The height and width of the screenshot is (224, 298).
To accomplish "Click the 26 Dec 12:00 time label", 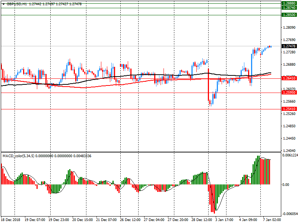I will [x=130, y=220].
